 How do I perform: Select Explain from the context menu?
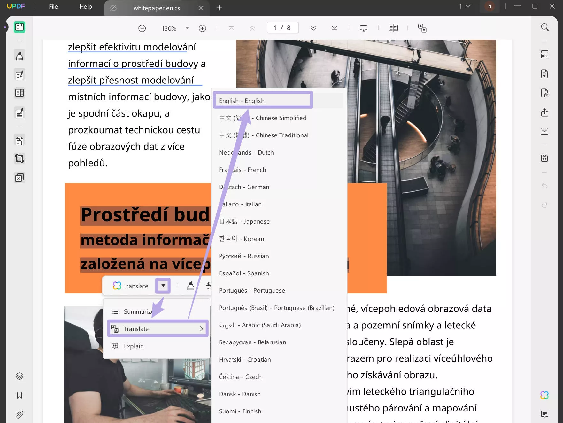point(134,346)
